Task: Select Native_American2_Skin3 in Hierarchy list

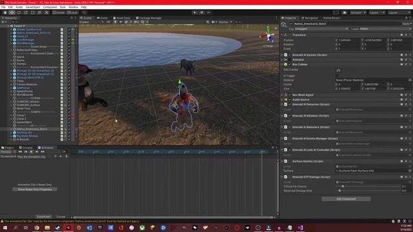Action: coord(32,129)
